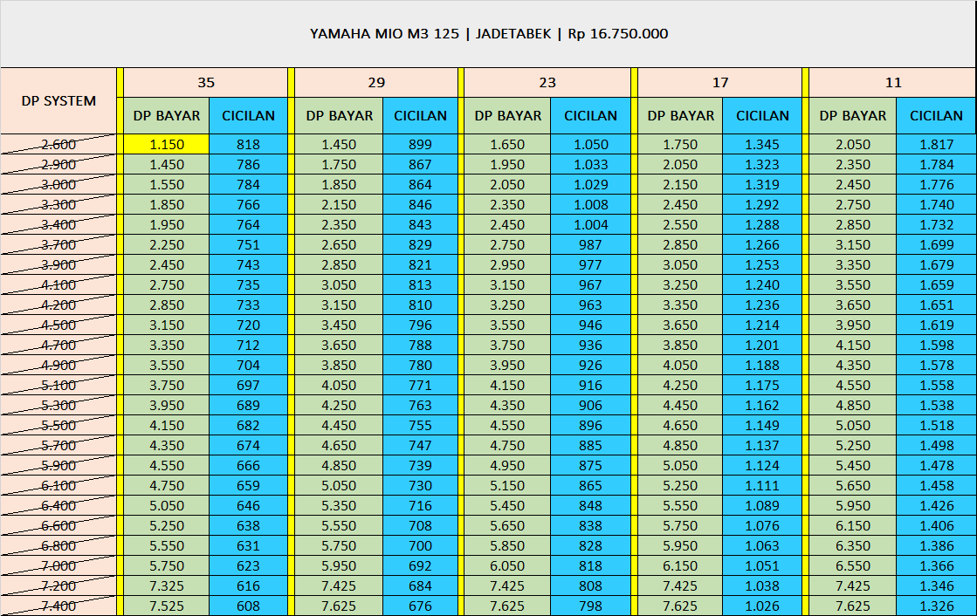Click DP SYSTEM row 6.100
Screen dimensions: 977x616
tap(58, 486)
